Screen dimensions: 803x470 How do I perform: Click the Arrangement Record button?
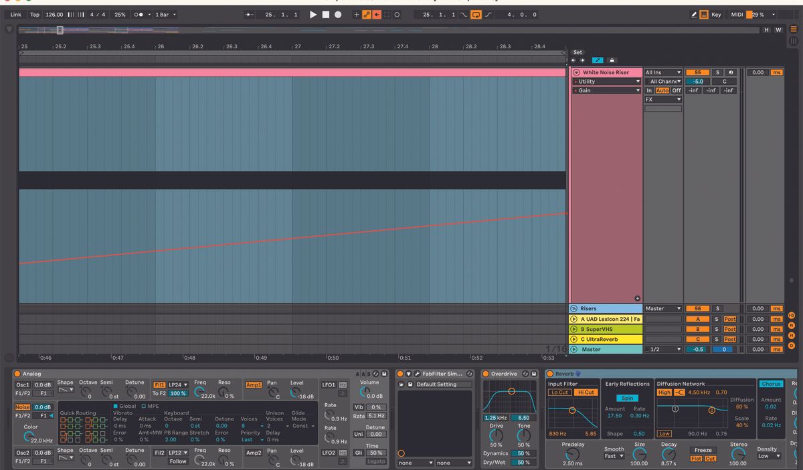pyautogui.click(x=338, y=14)
